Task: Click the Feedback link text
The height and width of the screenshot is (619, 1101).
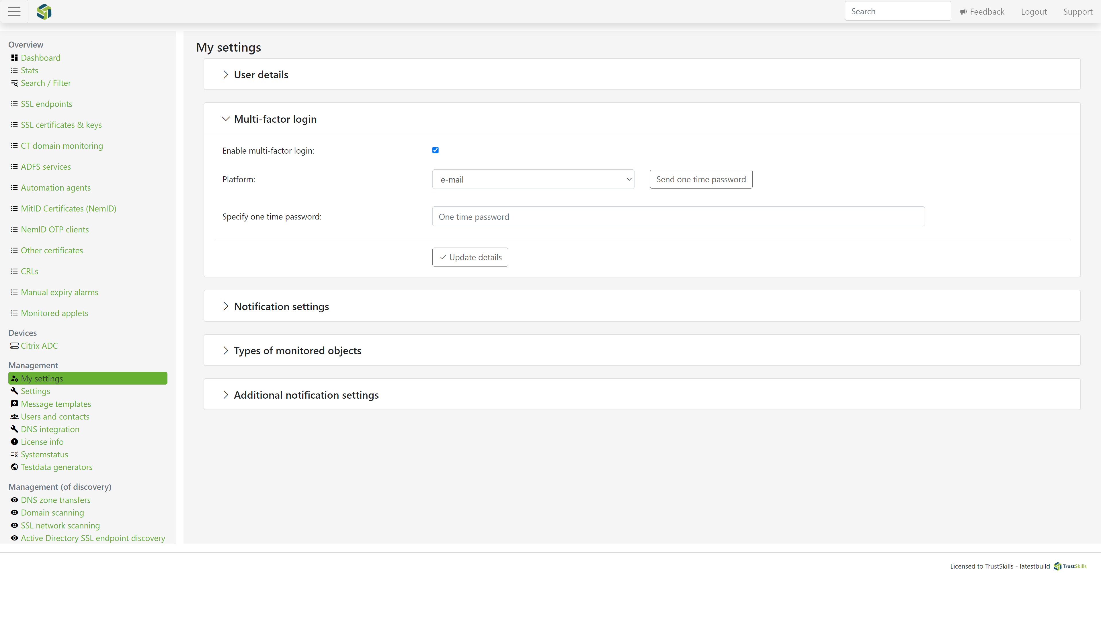Action: point(987,12)
